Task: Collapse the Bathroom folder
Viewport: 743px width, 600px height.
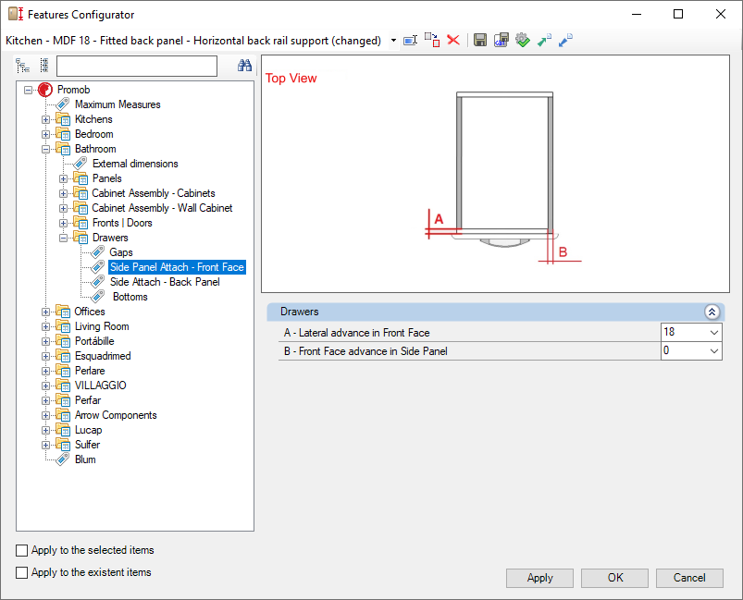Action: [x=46, y=149]
